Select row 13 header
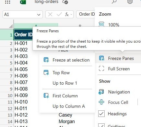 [7, 115]
